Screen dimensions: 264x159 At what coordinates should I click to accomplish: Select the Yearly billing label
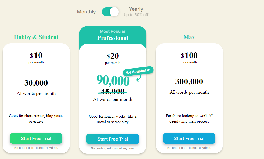tap(136, 9)
